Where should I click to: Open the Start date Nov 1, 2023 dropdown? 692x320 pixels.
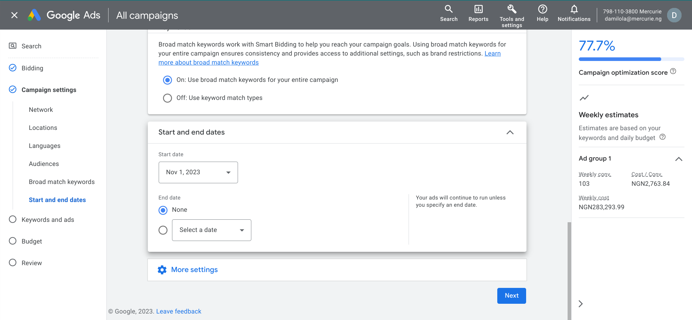pos(198,172)
